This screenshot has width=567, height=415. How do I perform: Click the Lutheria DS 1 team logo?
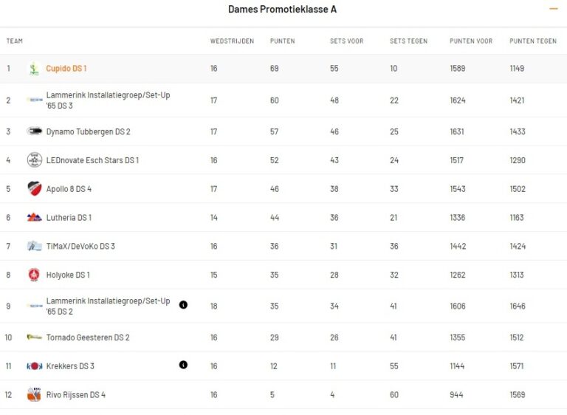click(35, 218)
